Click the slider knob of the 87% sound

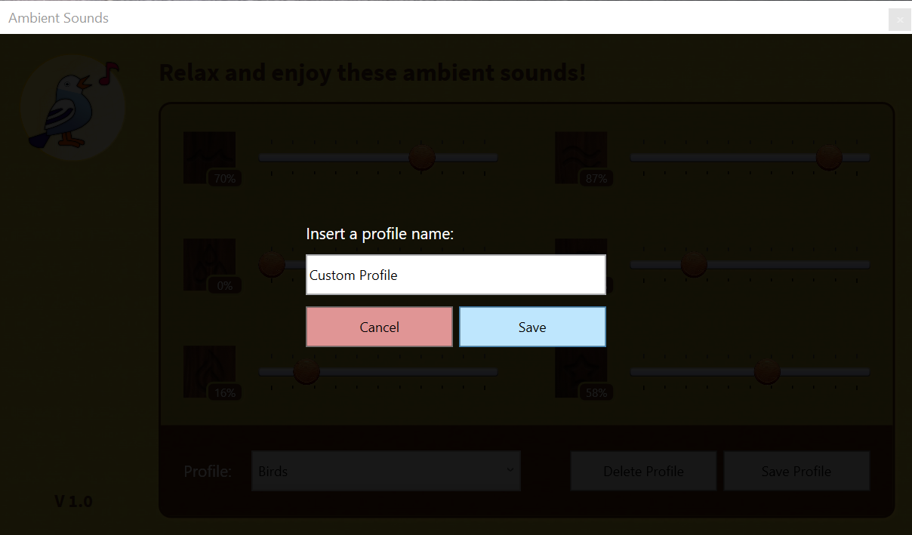[829, 157]
